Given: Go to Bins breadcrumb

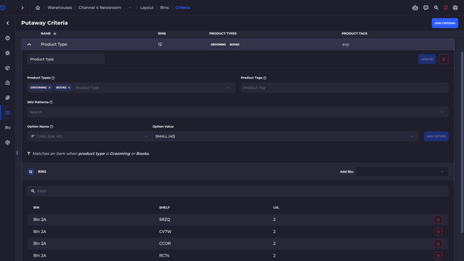Looking at the screenshot, I should [164, 8].
